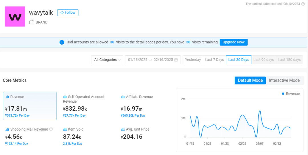Click the pink wavytalk brand logo
The height and width of the screenshot is (155, 308).
(x=15, y=16)
